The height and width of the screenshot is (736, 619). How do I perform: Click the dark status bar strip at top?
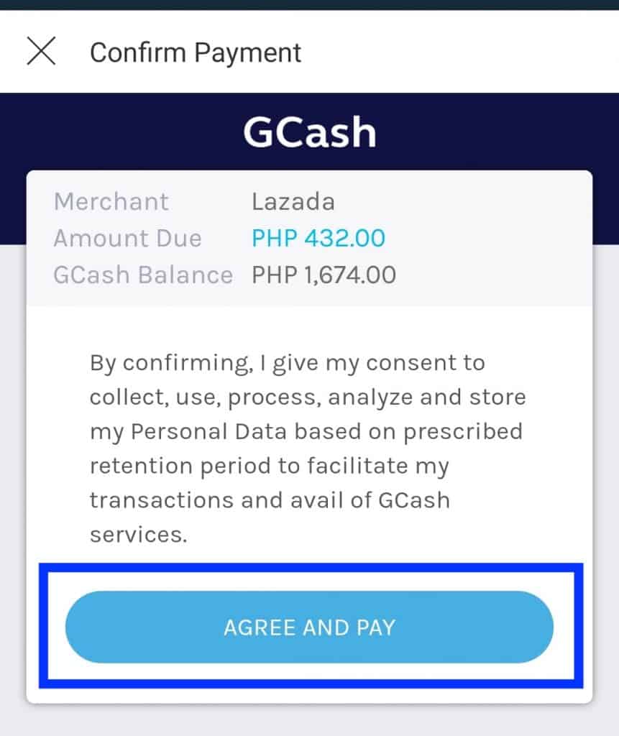[309, 4]
